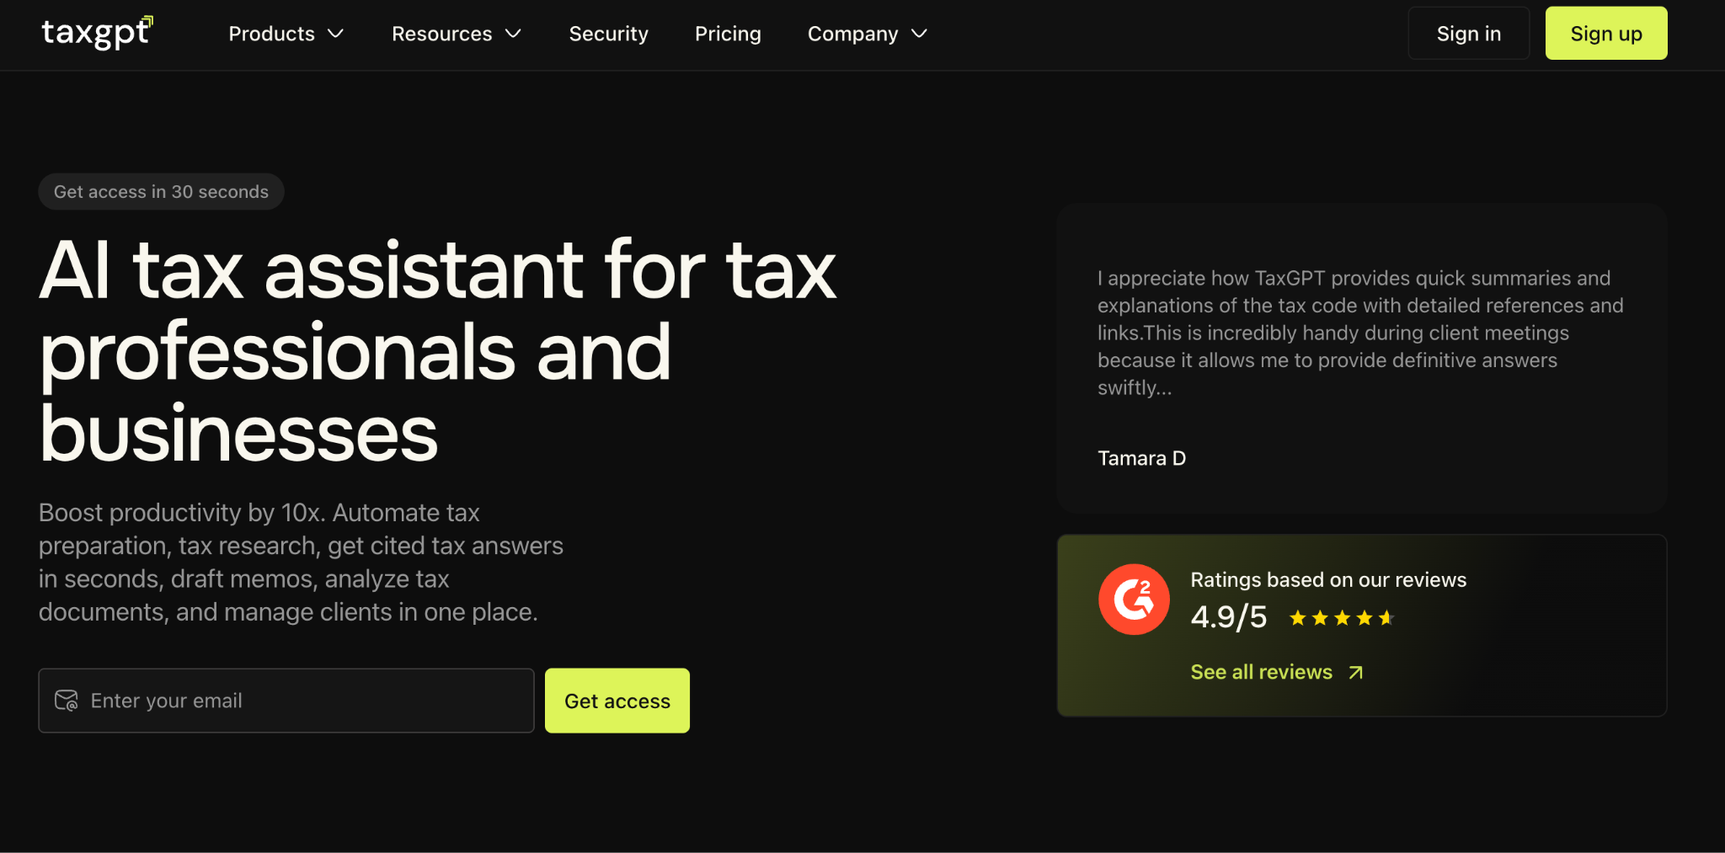
Task: Click the G2 logo badge
Action: click(x=1134, y=599)
